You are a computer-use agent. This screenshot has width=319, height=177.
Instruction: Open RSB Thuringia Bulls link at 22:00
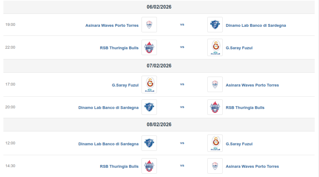pyautogui.click(x=119, y=48)
